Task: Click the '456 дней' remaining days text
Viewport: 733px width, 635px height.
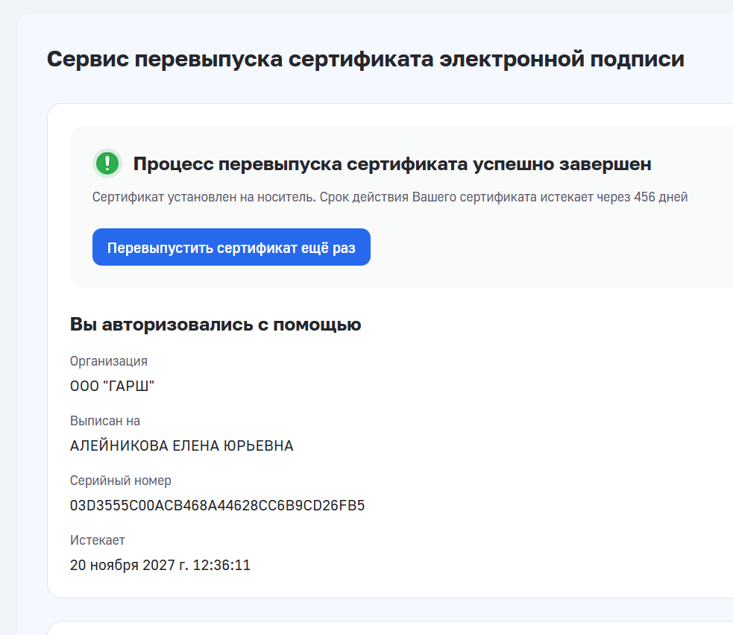Action: click(x=661, y=197)
